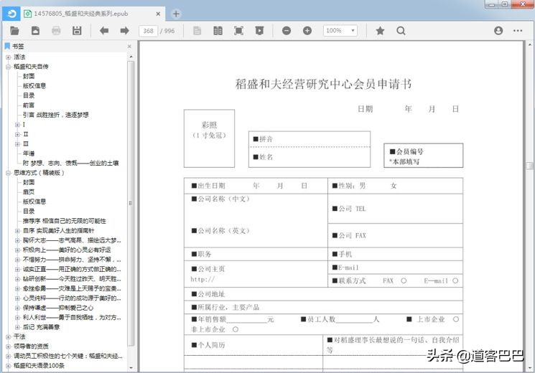Viewport: 535px width, 373px height.
Task: Open search with magnifier icon
Action: coord(401,31)
